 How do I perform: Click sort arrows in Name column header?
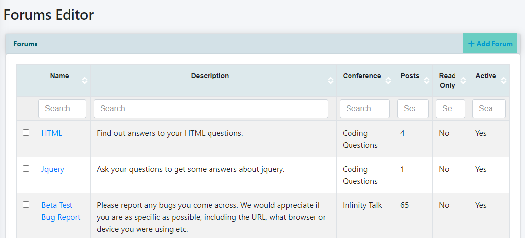click(85, 80)
